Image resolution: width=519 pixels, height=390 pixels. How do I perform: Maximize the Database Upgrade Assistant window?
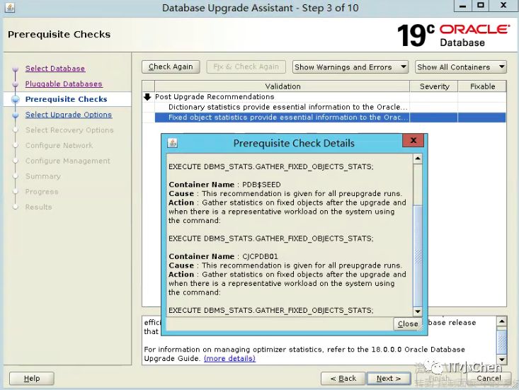[481, 6]
